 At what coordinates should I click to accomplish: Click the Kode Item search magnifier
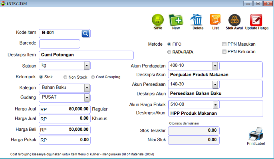(85, 33)
